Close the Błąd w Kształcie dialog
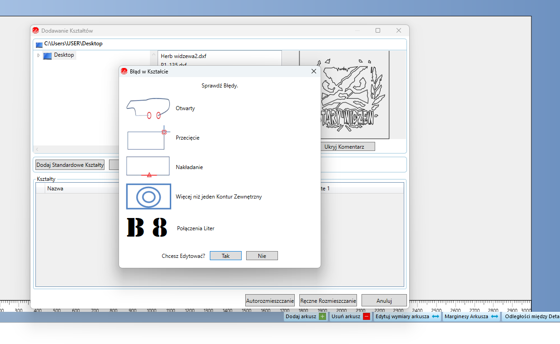This screenshot has height=344, width=560. [313, 71]
